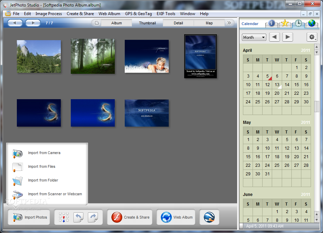
Task: Click the April 5, 2011 09:43 AM status text
Action: click(x=265, y=226)
